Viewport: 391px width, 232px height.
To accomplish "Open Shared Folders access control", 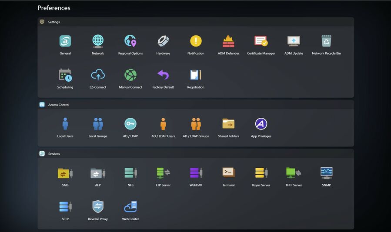I will 228,124.
